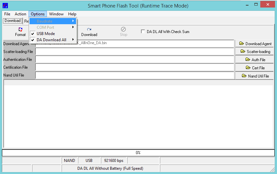Click the Scatter-loading File field
Image resolution: width=277 pixels, height=174 pixels.
coord(135,51)
